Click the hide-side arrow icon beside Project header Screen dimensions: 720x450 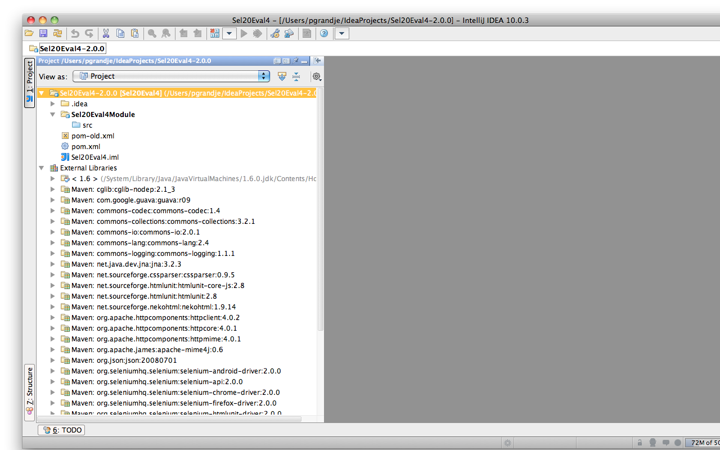tap(317, 61)
